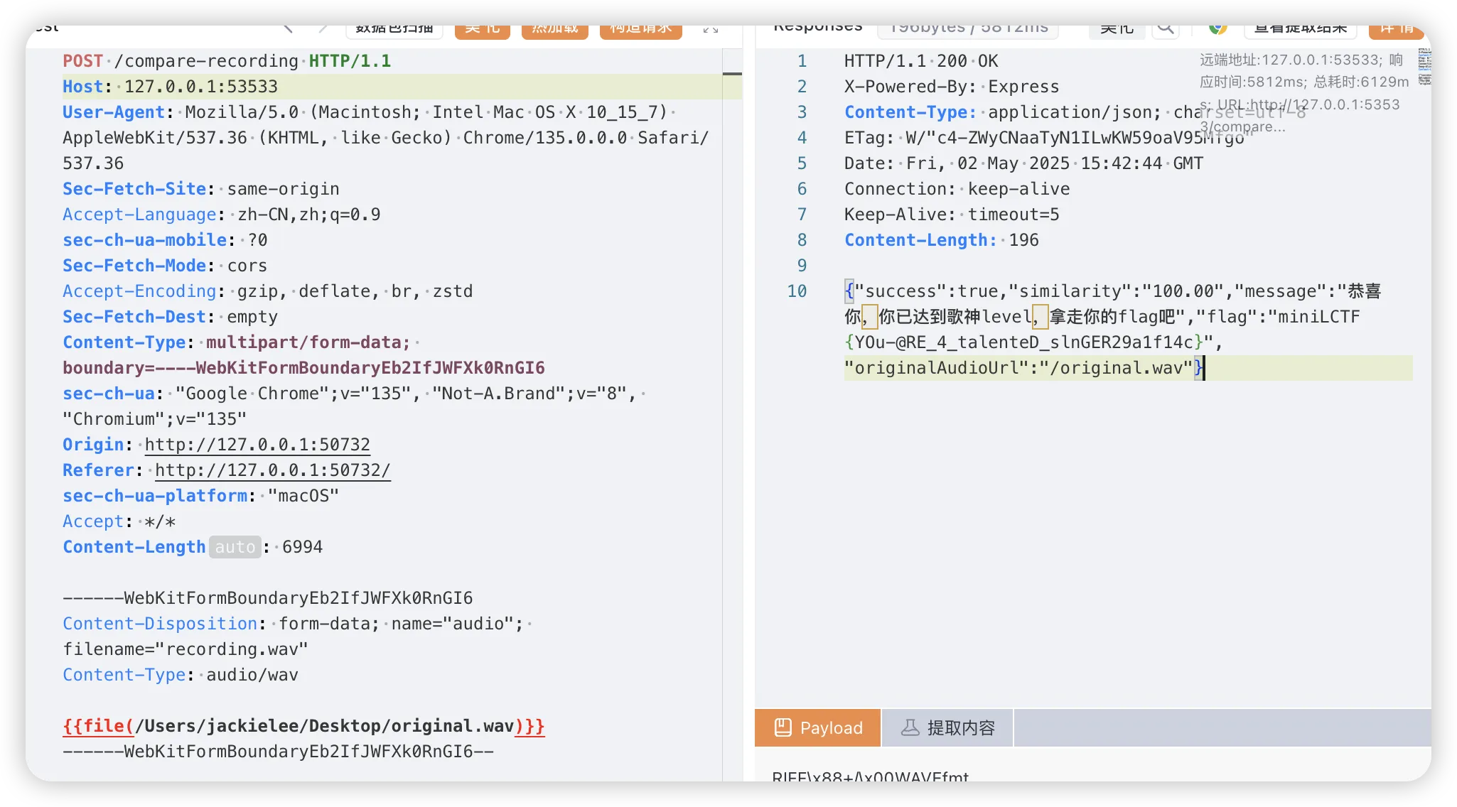
Task: Open 查看提取结果 extraction results
Action: (x=1300, y=30)
